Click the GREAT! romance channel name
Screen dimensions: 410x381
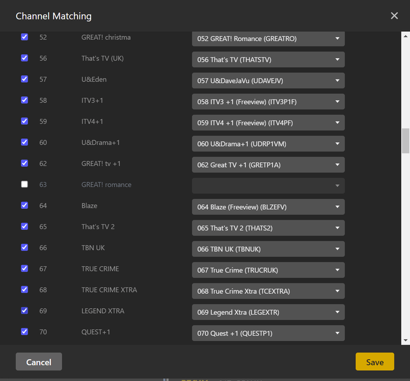(107, 185)
